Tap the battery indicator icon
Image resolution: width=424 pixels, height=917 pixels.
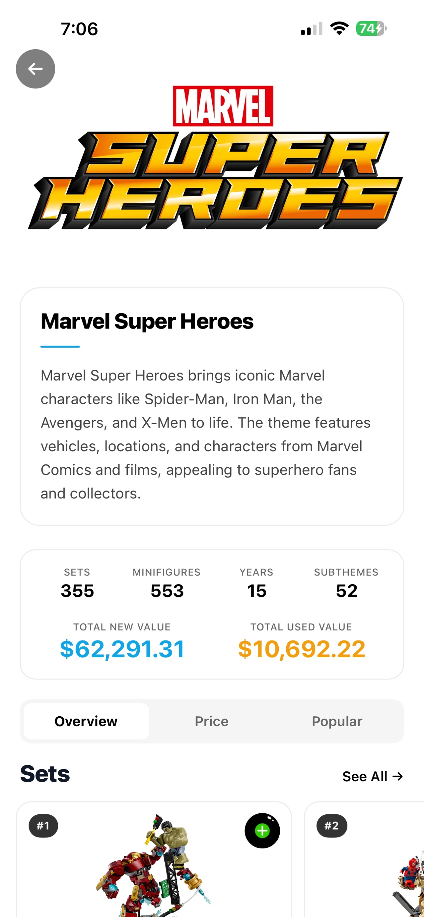pos(371,28)
